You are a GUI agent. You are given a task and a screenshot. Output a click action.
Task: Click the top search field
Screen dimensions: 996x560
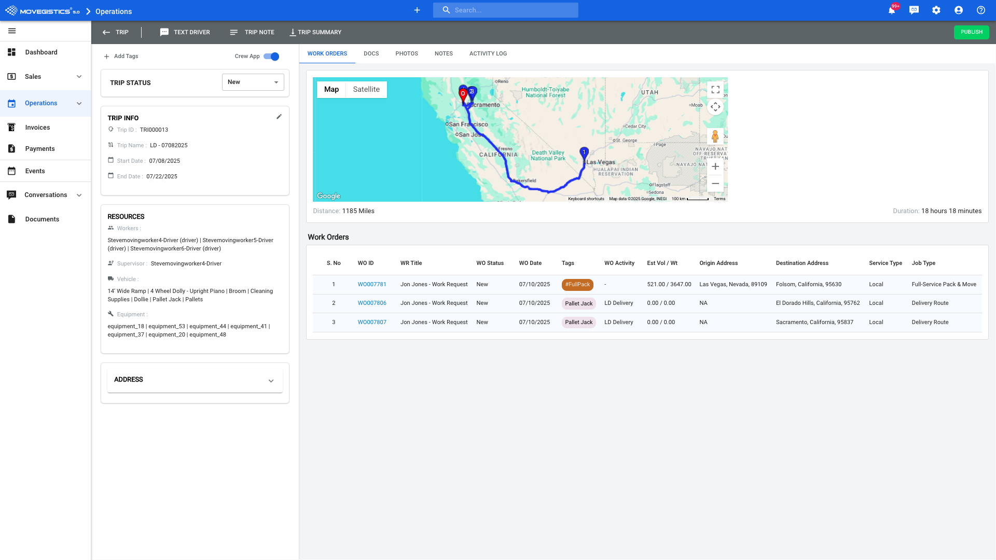506,10
